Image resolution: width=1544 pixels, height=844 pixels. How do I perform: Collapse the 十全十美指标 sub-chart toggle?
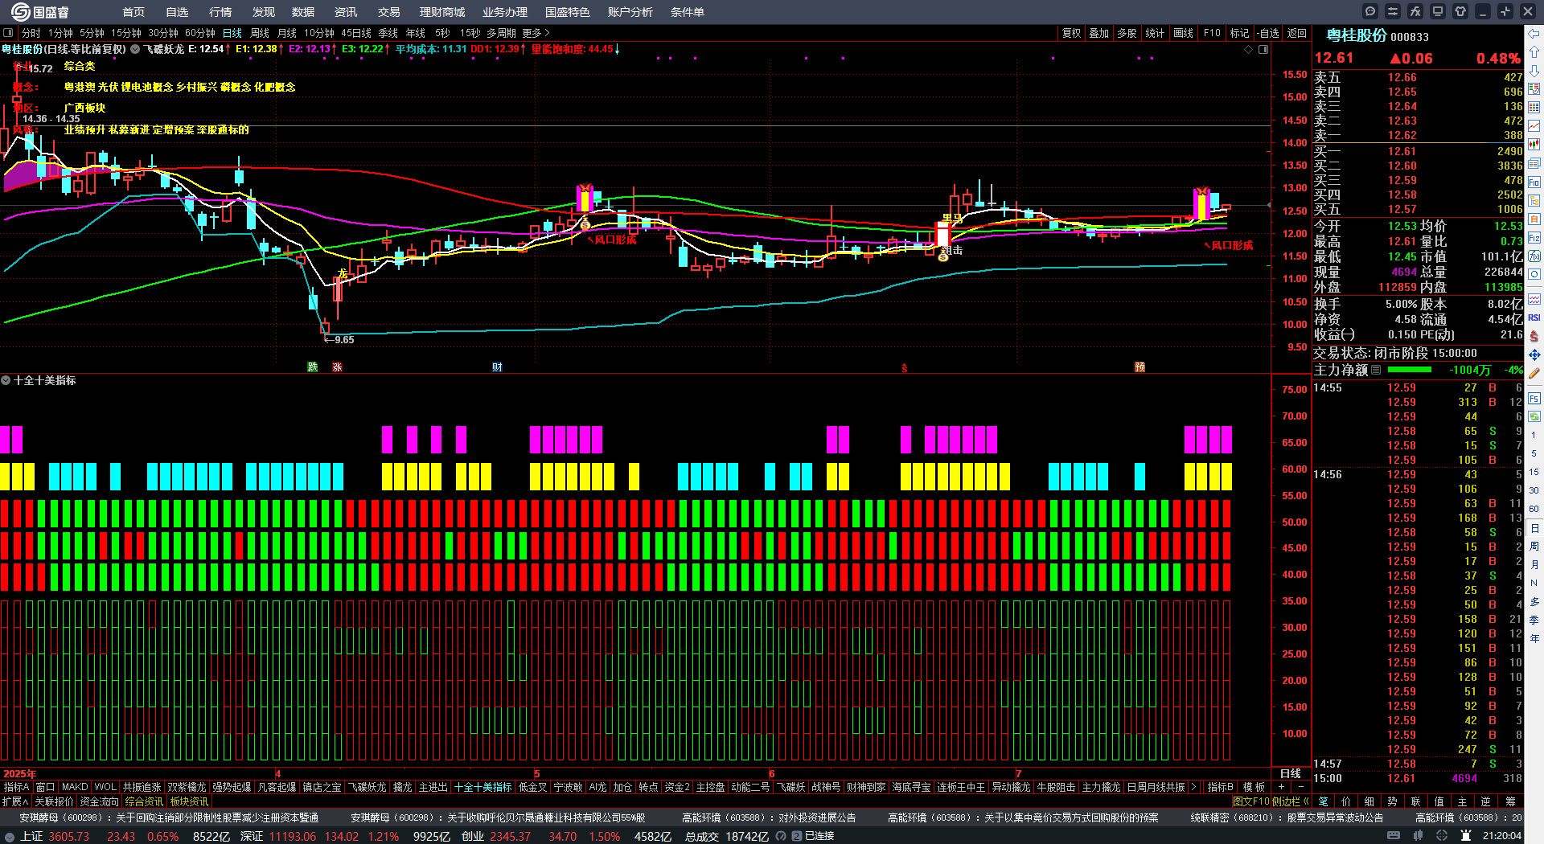tap(6, 380)
